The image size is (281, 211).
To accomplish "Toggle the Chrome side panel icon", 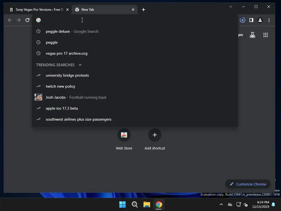I will click(251, 20).
